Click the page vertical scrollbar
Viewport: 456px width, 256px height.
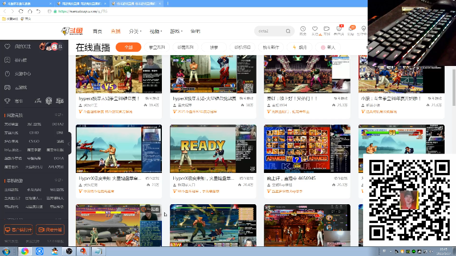click(x=454, y=88)
